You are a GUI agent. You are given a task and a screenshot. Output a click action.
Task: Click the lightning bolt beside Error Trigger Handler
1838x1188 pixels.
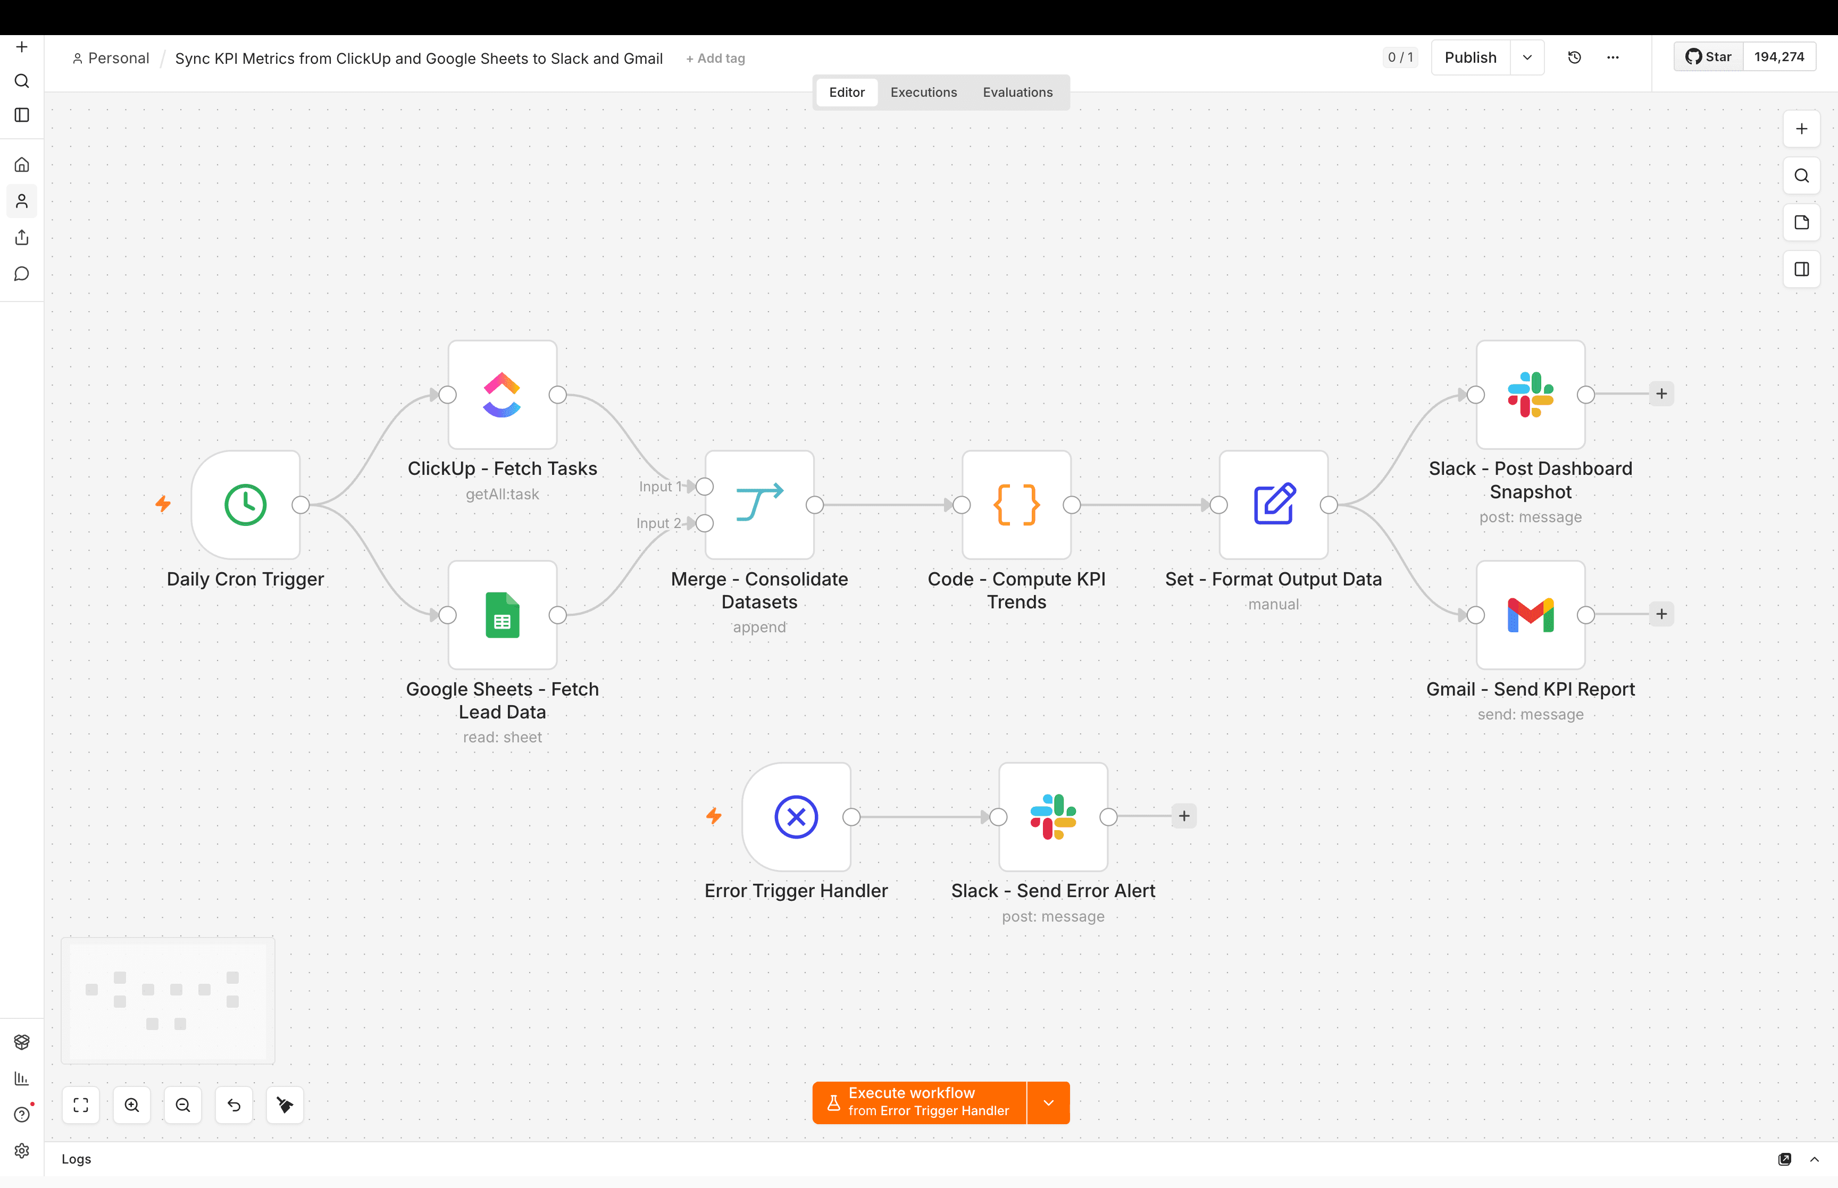click(x=714, y=815)
